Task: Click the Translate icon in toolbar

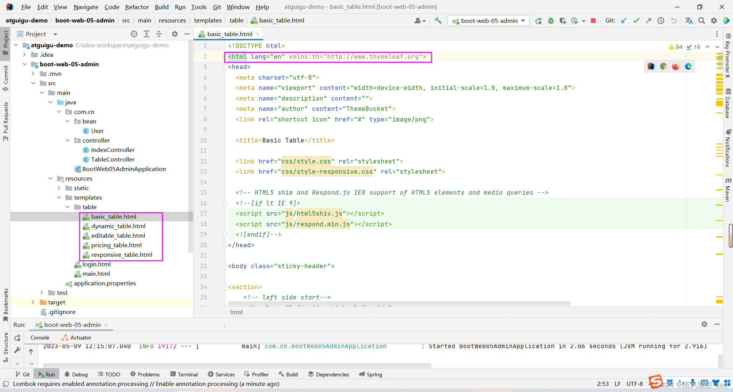Action: point(689,21)
